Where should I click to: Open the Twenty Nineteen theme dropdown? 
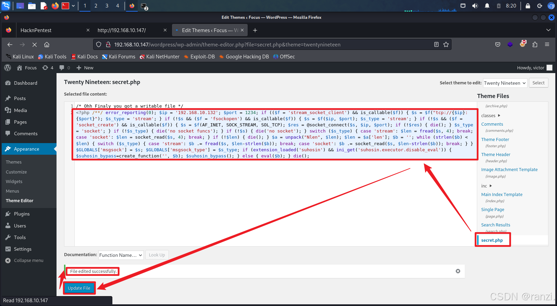coord(505,83)
